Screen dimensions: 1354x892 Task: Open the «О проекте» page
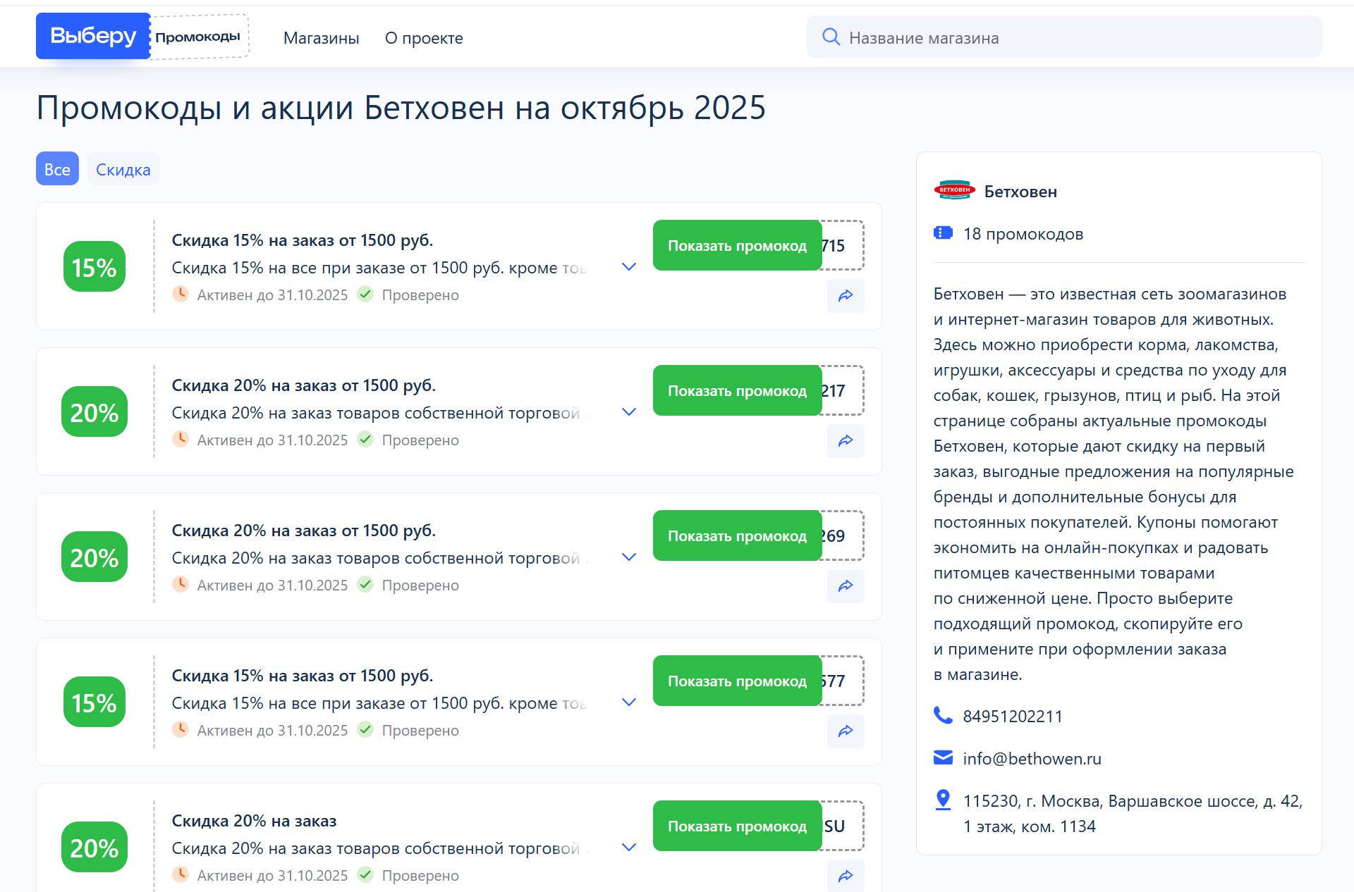pos(423,38)
